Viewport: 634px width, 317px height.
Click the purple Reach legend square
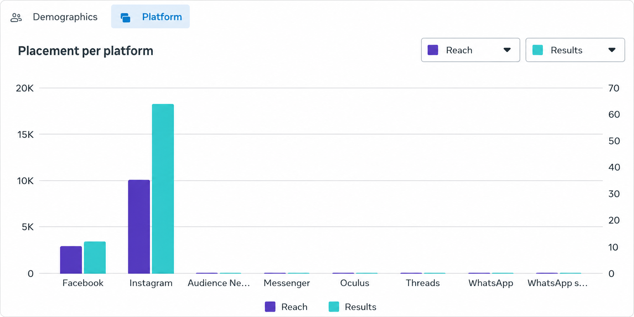tap(270, 307)
